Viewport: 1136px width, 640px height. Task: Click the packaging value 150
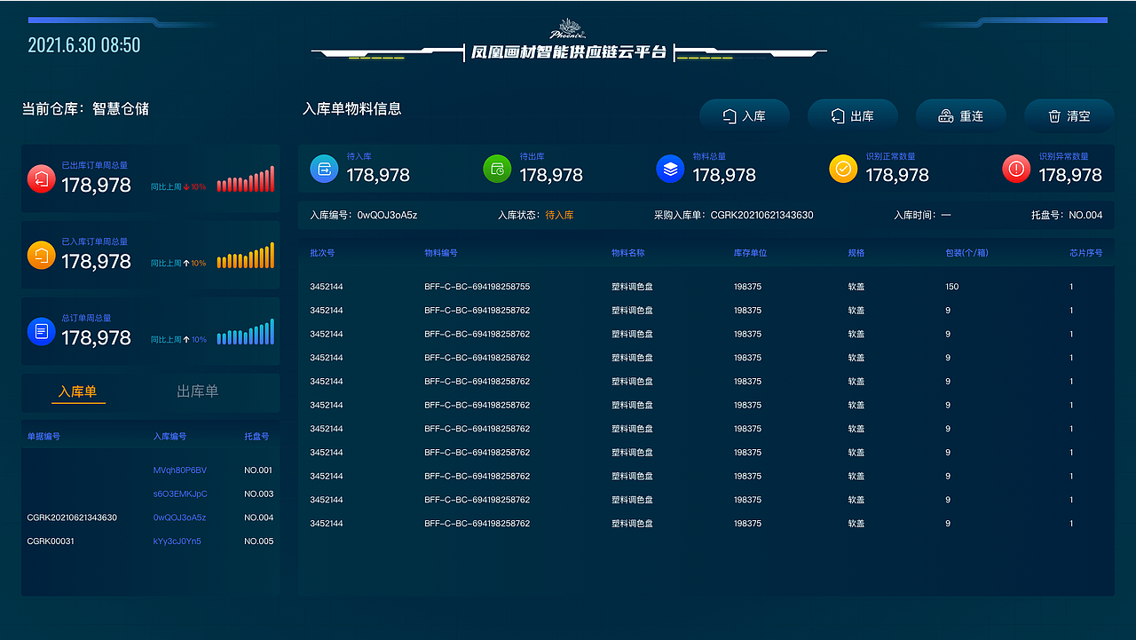(x=952, y=287)
